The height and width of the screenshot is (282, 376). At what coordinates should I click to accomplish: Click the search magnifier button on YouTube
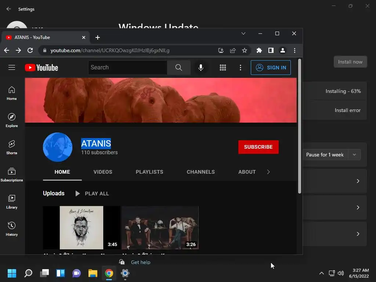point(179,68)
